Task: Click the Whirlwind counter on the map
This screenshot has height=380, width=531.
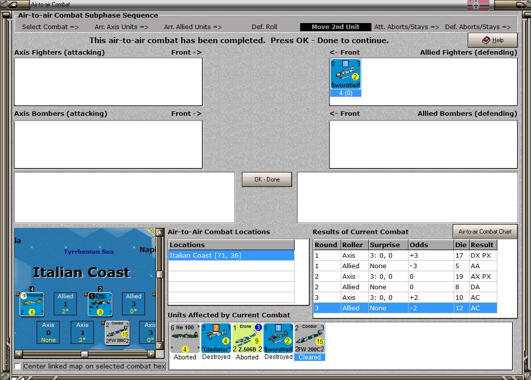Action: pos(32,304)
